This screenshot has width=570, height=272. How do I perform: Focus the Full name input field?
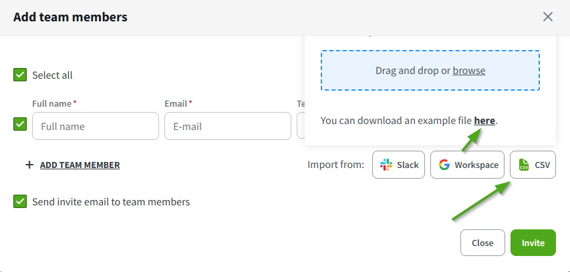95,126
